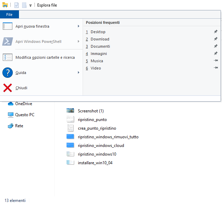Image resolution: width=222 pixels, height=204 pixels.
Task: Click the Rete network icon
Action: (x=10, y=126)
